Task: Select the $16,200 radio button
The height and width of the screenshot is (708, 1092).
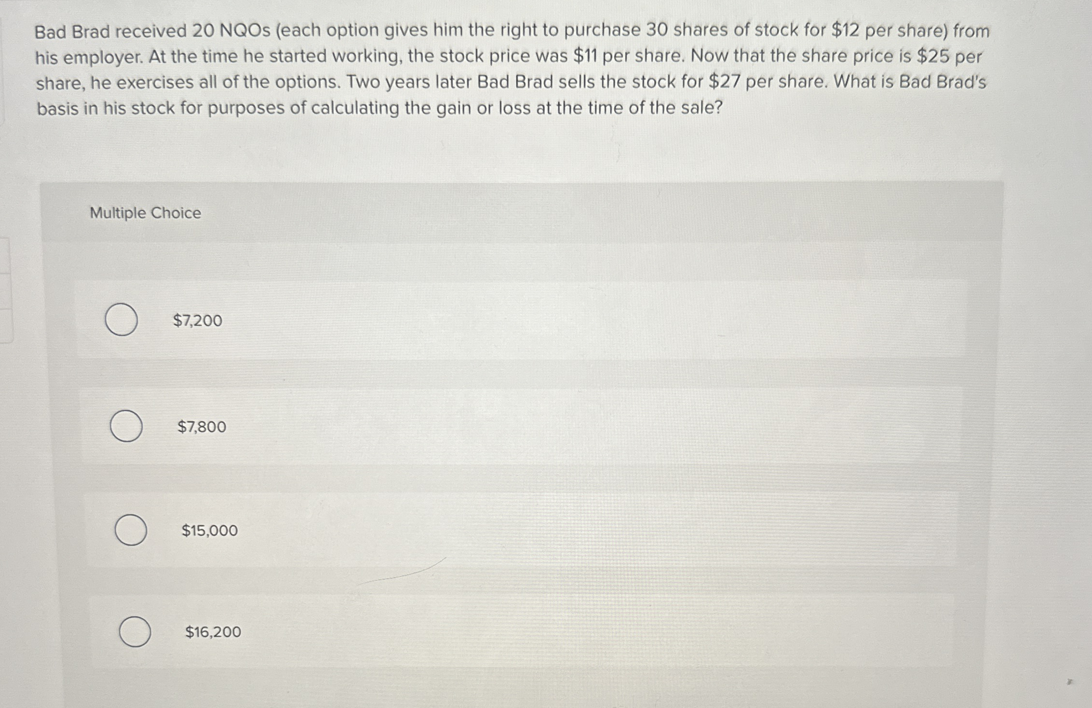Action: pyautogui.click(x=135, y=632)
